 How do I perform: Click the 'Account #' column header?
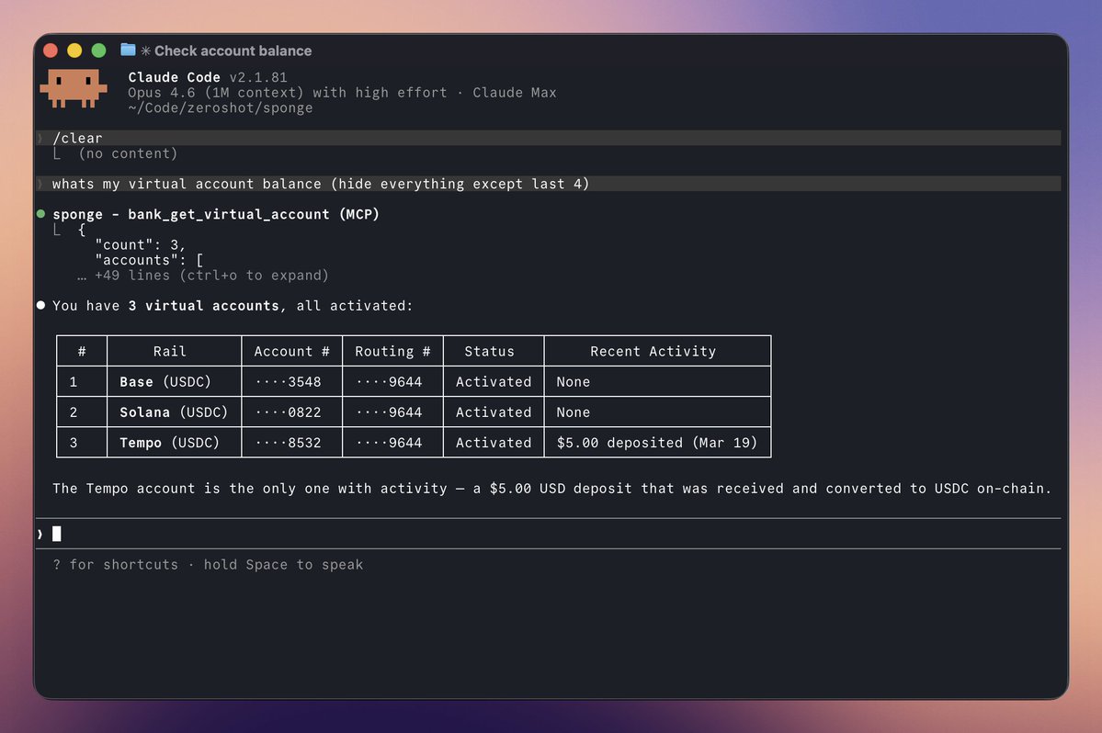[x=291, y=351]
